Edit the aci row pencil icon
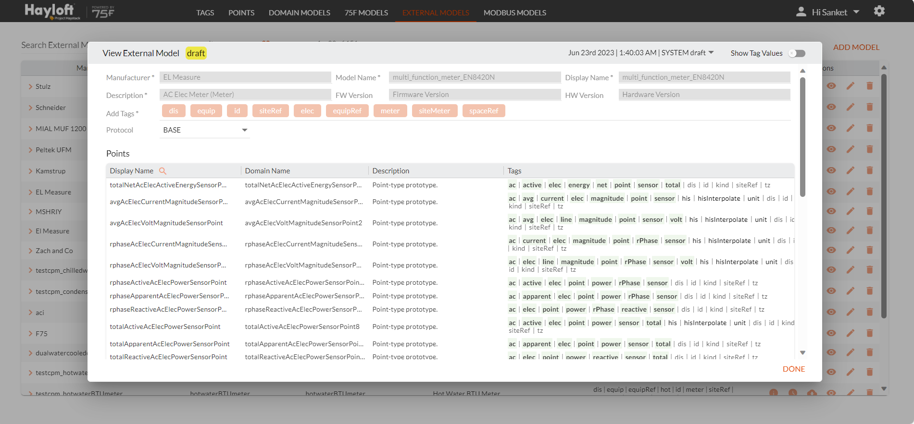This screenshot has height=424, width=914. 851,312
